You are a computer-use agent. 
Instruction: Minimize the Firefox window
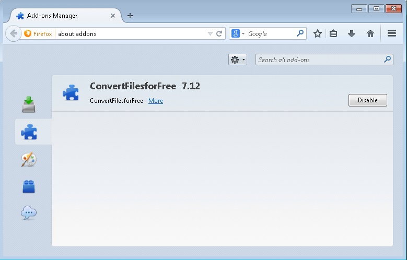point(359,9)
